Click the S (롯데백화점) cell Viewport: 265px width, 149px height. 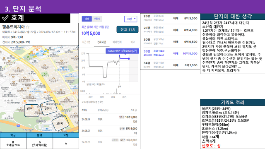[40, 144]
